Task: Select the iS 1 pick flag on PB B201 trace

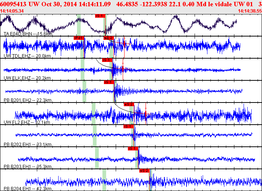Action: click(x=109, y=82)
